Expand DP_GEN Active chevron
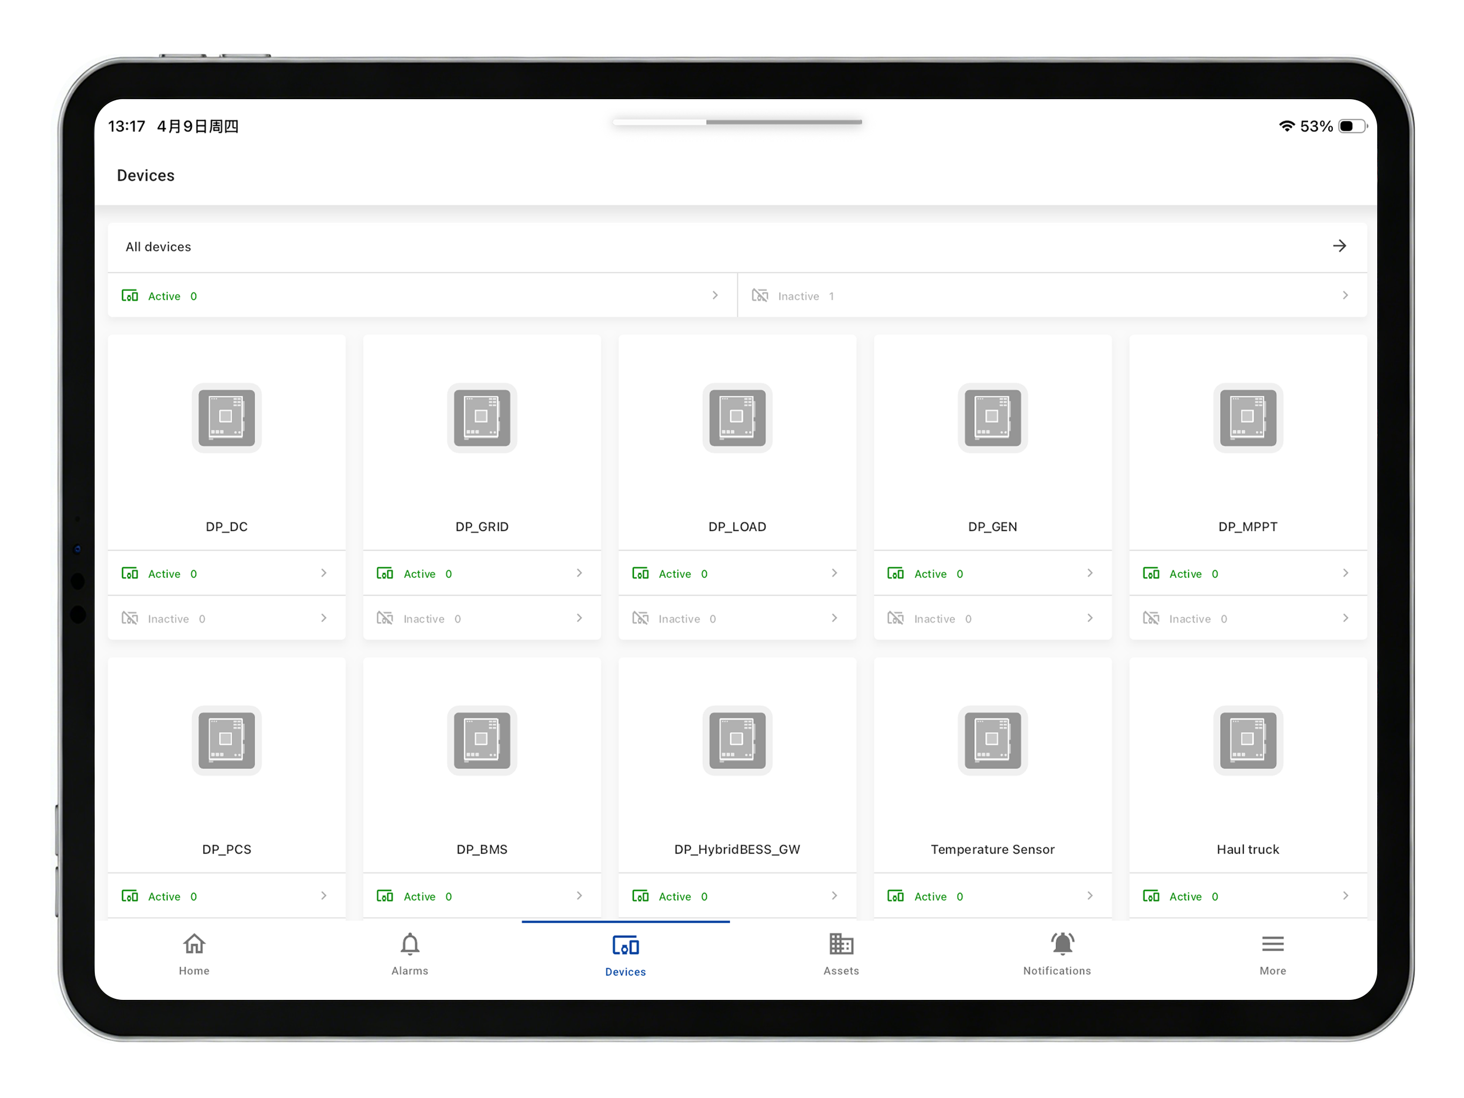The image size is (1464, 1098). (x=1089, y=573)
